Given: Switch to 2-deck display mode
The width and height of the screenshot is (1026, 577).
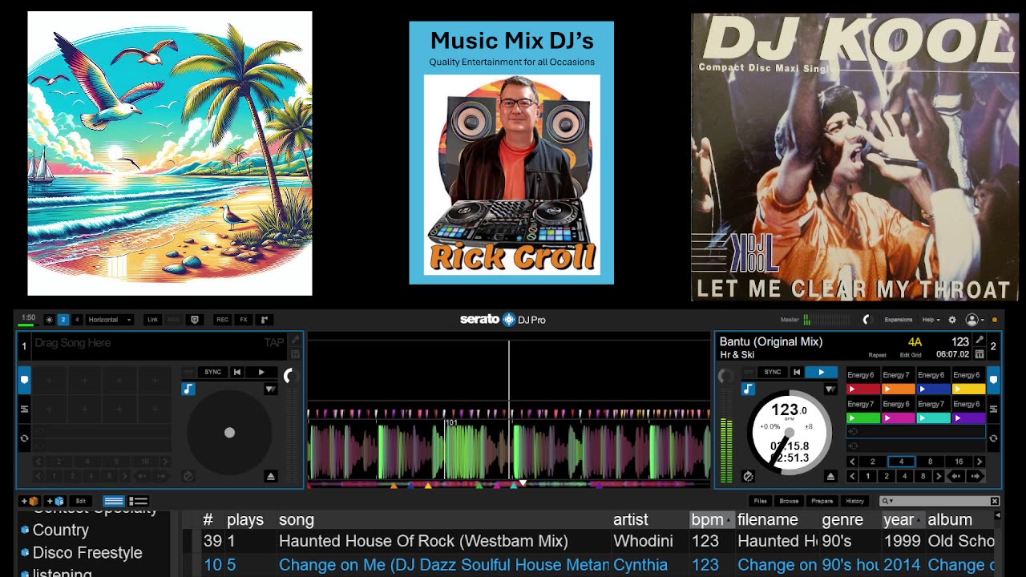Looking at the screenshot, I should 63,320.
